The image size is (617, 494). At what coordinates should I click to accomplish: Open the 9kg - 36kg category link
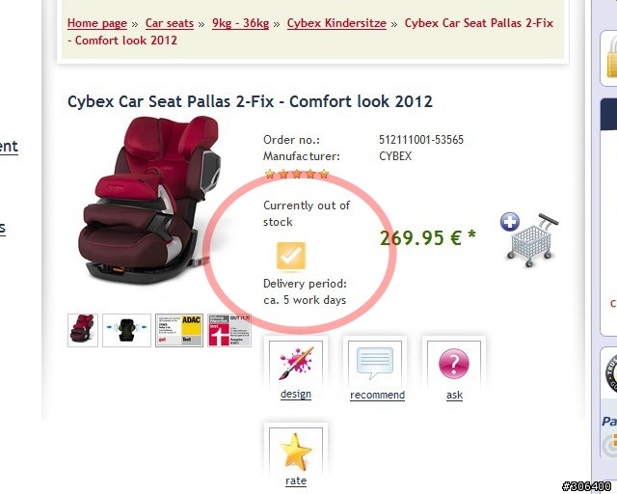[x=240, y=23]
